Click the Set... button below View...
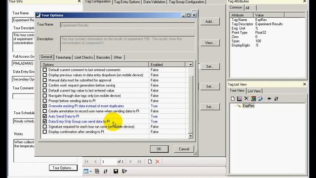 pos(210,66)
